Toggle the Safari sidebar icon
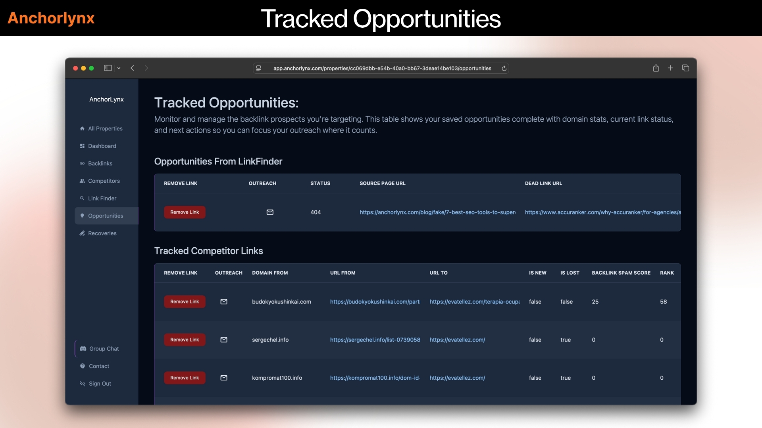The height and width of the screenshot is (428, 762). [x=108, y=68]
